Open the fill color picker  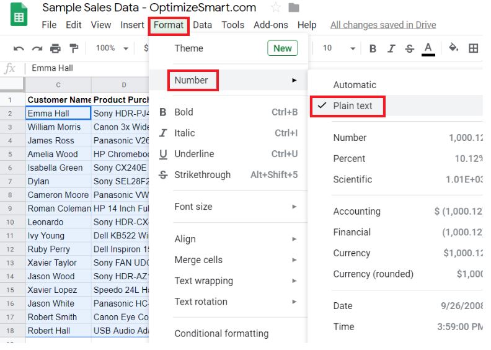[454, 48]
